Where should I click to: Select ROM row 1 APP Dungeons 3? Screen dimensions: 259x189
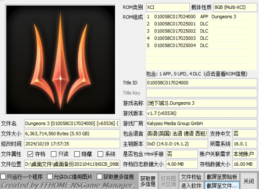click(197, 17)
